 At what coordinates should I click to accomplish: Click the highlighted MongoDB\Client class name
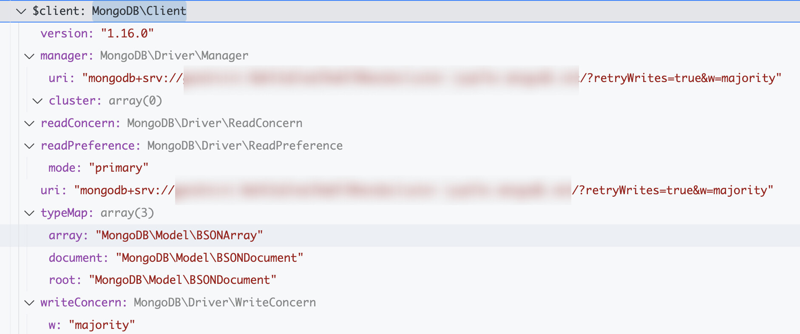pyautogui.click(x=139, y=11)
